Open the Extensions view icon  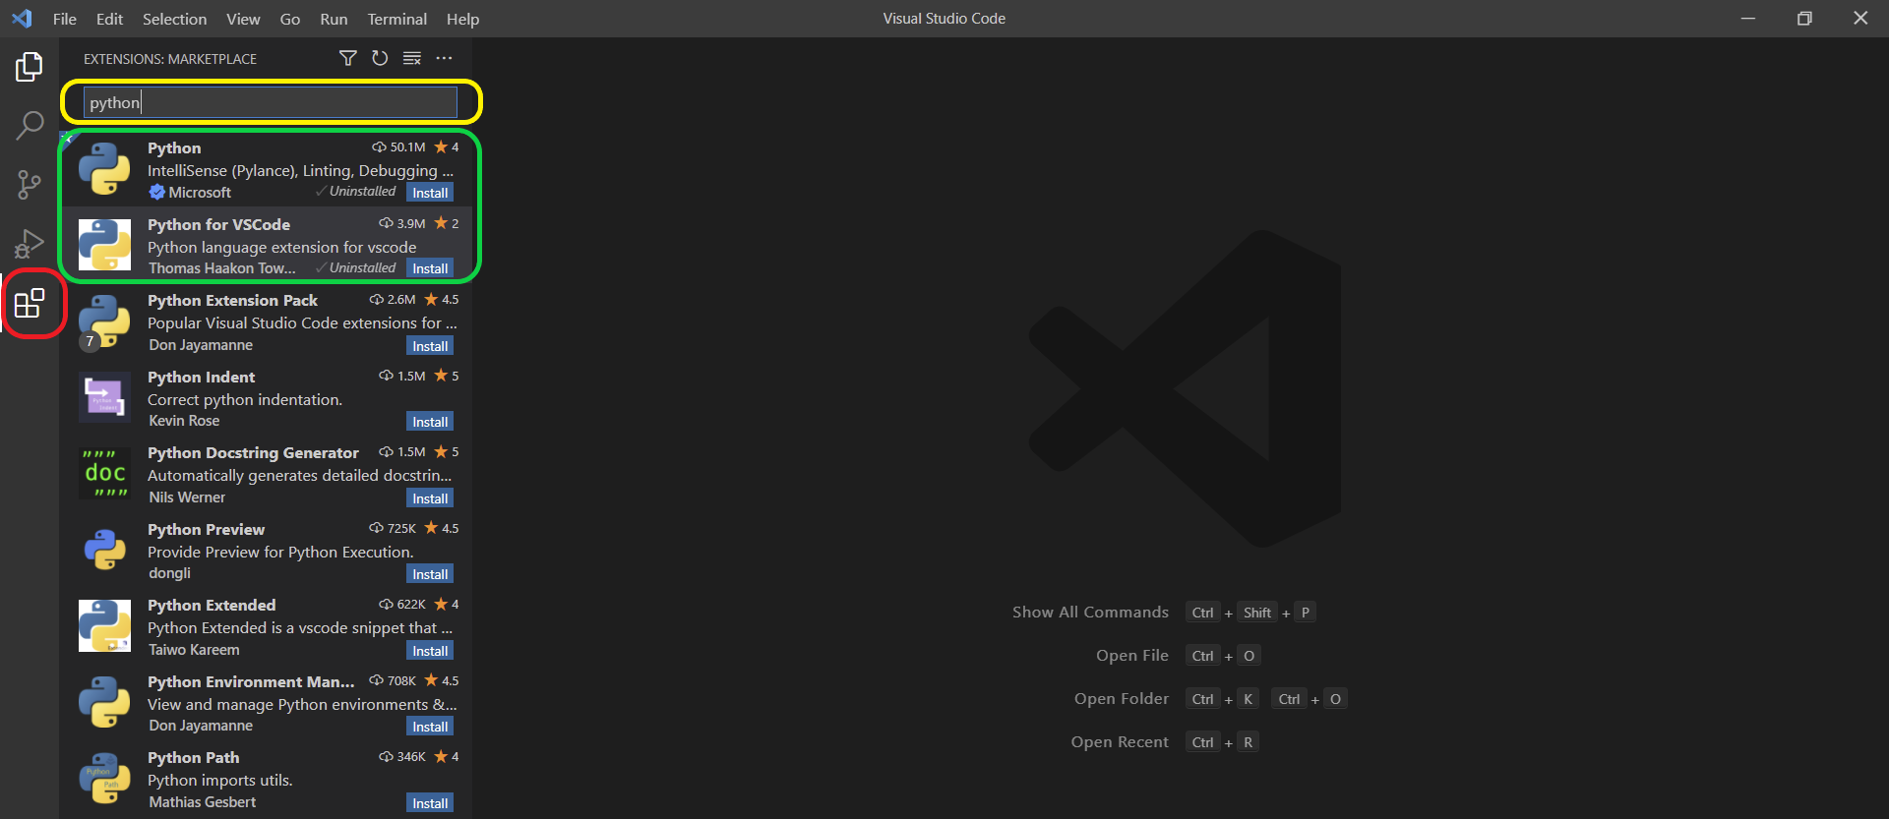click(x=30, y=303)
